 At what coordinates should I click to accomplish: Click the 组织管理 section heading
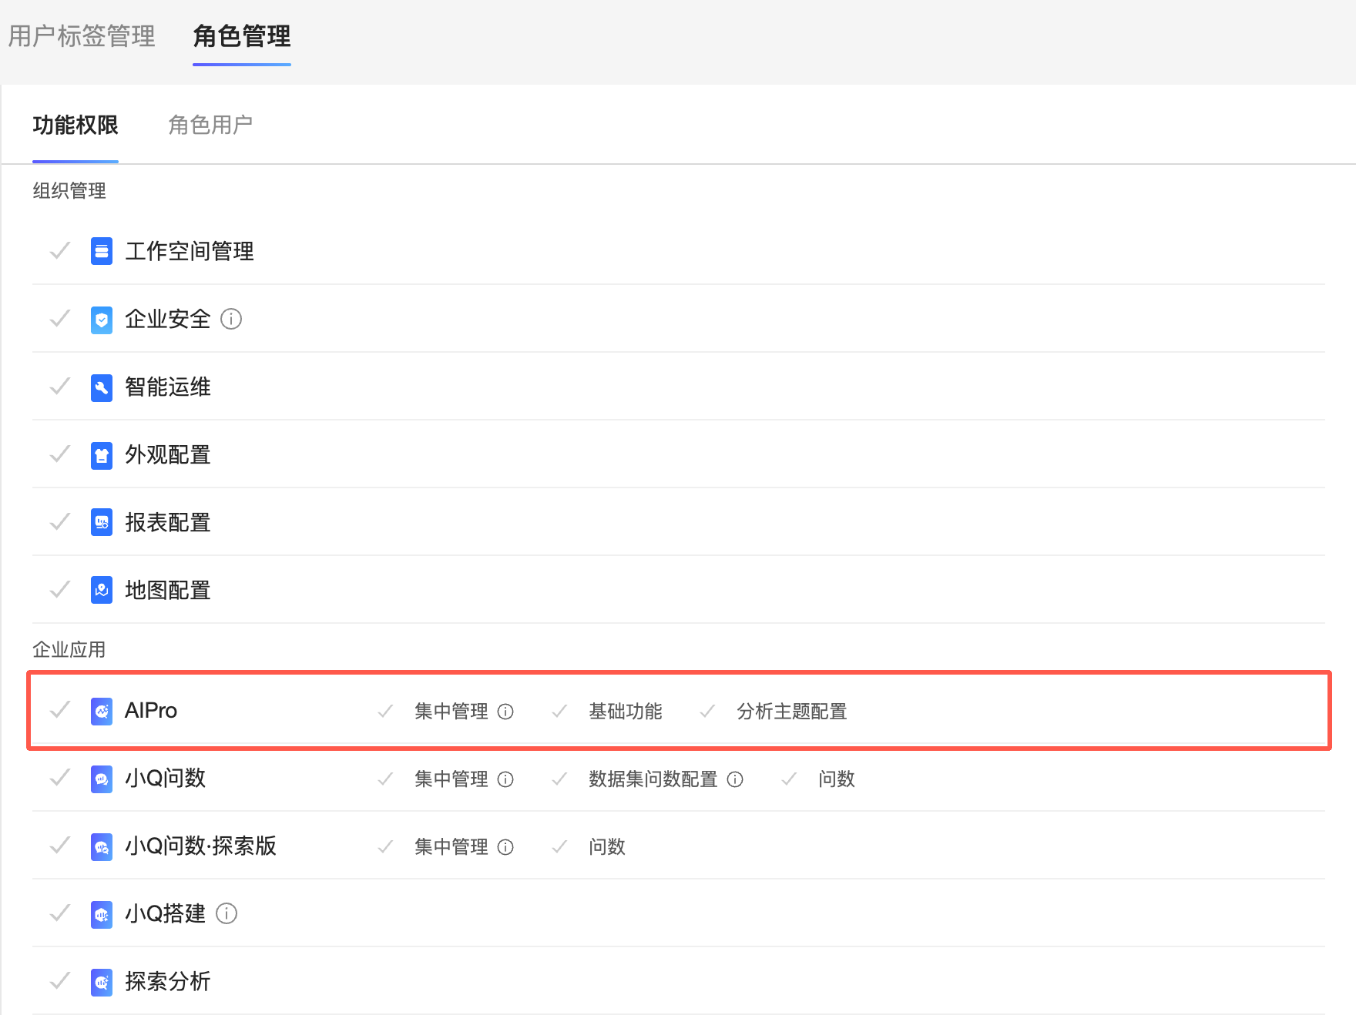69,191
